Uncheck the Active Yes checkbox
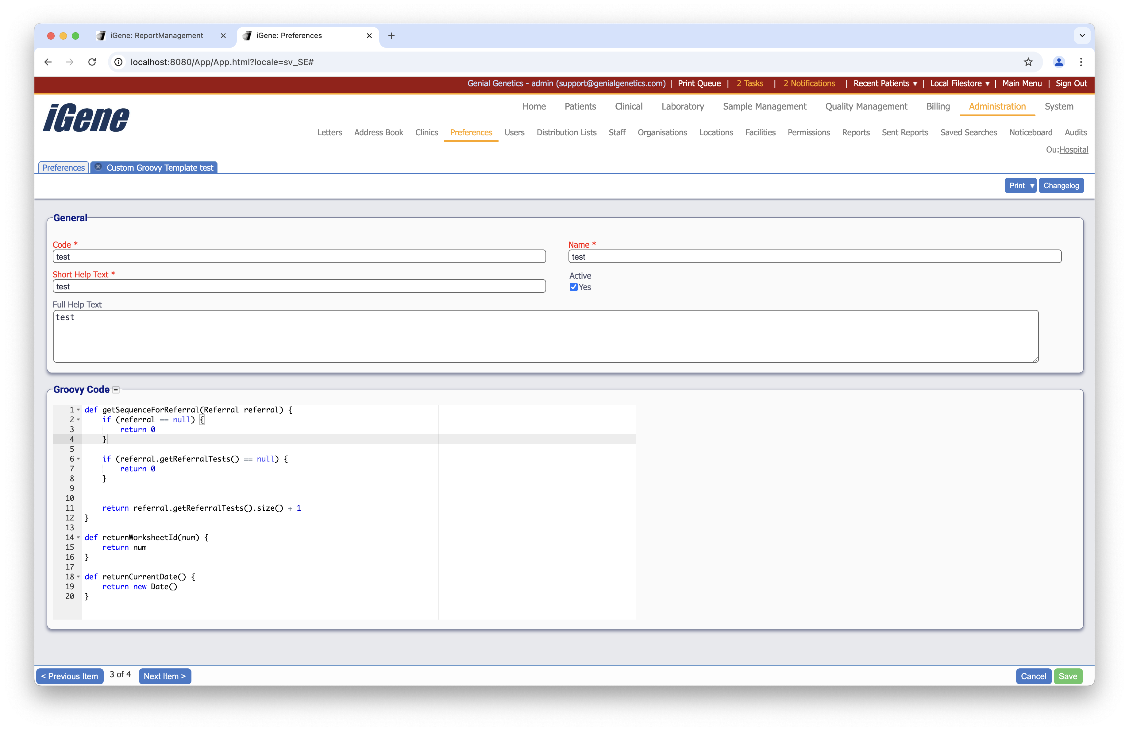1129x731 pixels. 573,287
